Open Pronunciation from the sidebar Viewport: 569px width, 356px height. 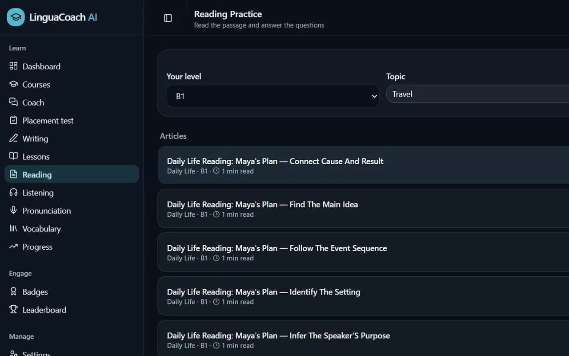72,210
